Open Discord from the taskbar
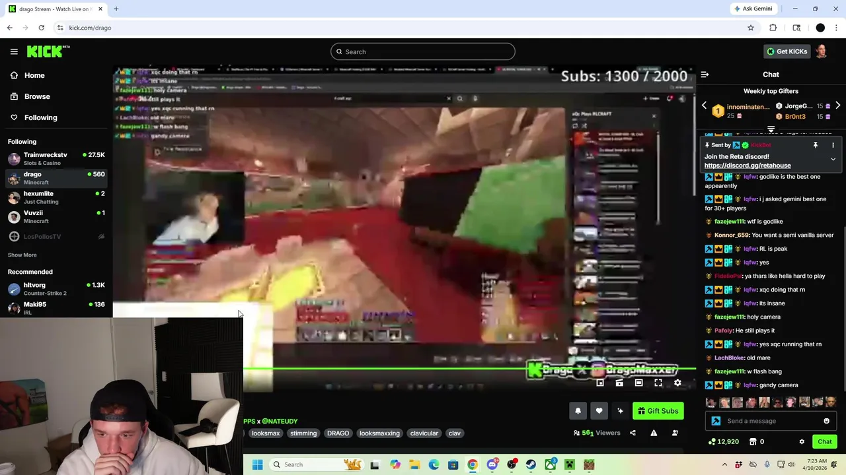Screen dimensions: 846x475 click(x=492, y=464)
